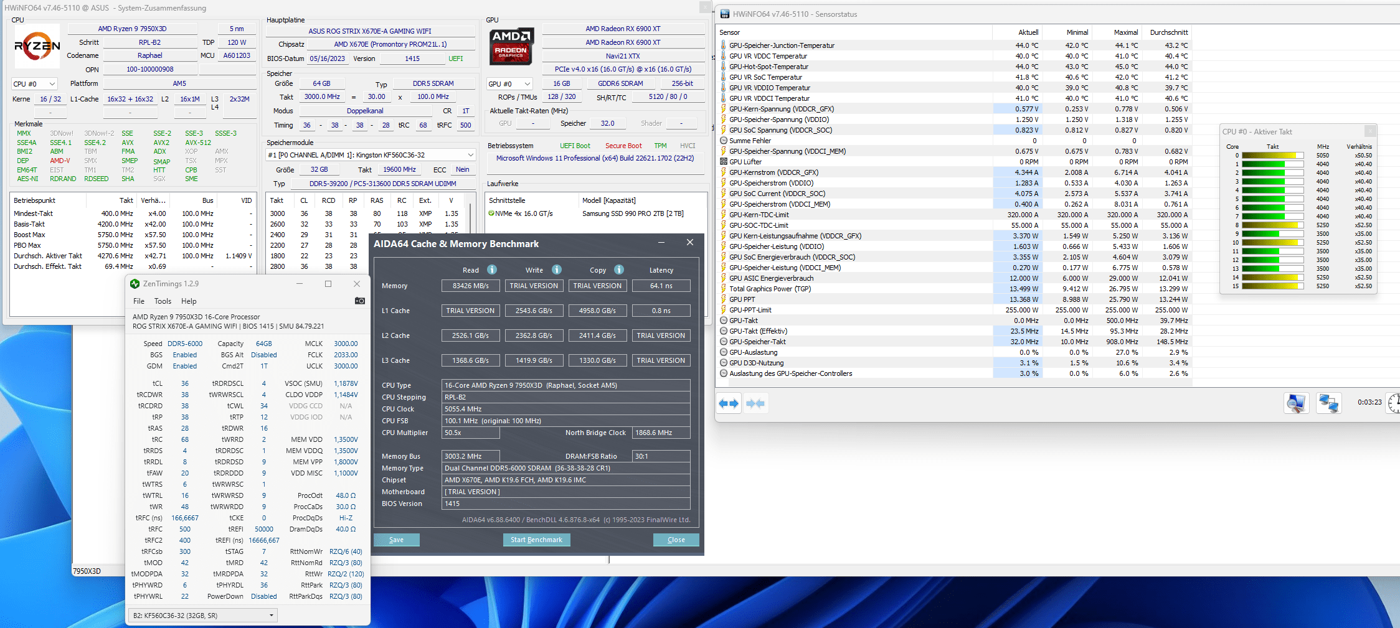
Task: Click the AMD Ryzen 9 7950X3D name field
Action: [132, 29]
